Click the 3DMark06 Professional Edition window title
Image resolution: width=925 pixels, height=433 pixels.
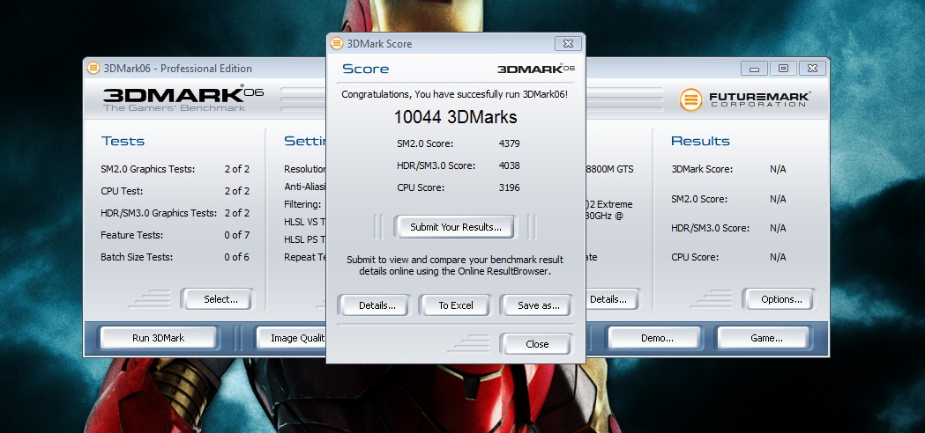(177, 69)
